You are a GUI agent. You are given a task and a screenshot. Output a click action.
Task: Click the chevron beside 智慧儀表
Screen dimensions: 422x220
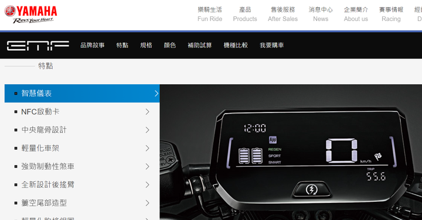pyautogui.click(x=156, y=94)
